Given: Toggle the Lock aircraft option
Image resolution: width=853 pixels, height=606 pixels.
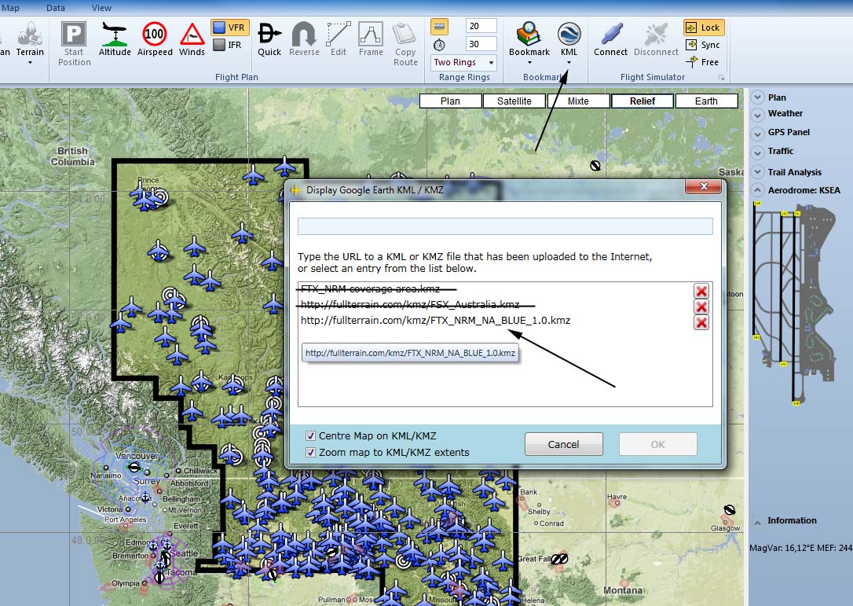Looking at the screenshot, I should tap(704, 28).
